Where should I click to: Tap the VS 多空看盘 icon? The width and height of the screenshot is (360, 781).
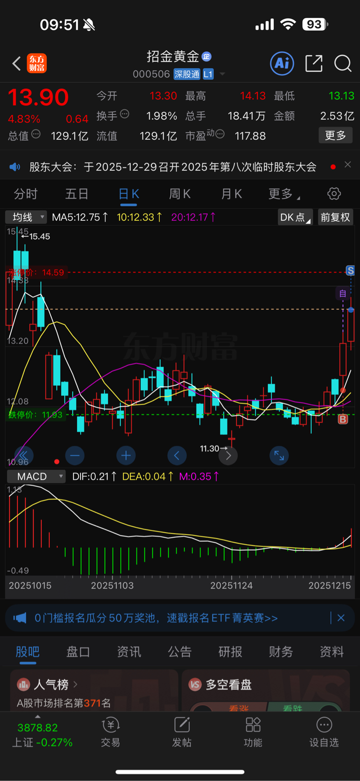pos(195,684)
